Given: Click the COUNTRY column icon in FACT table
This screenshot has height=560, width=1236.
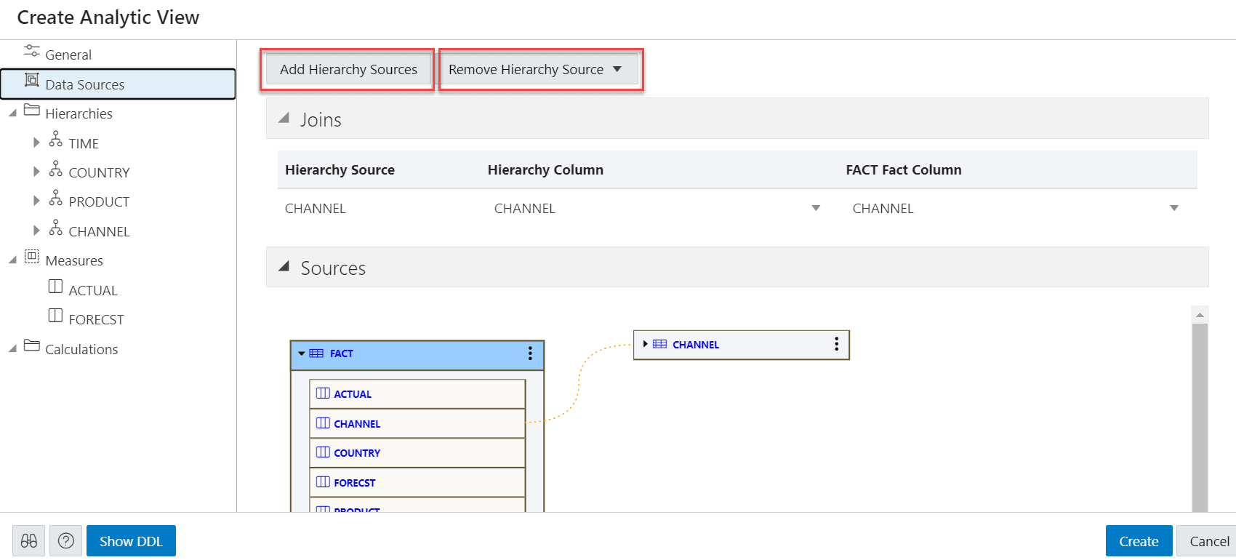Looking at the screenshot, I should point(324,452).
